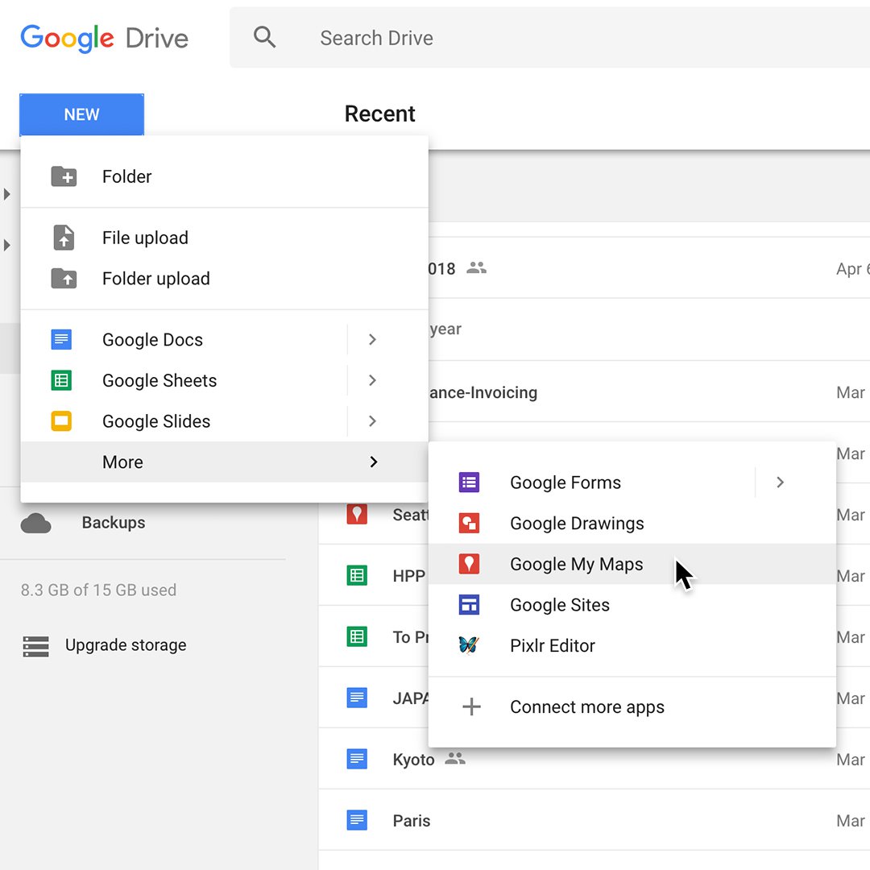Click the Sheets icon in the To Pr row

357,636
